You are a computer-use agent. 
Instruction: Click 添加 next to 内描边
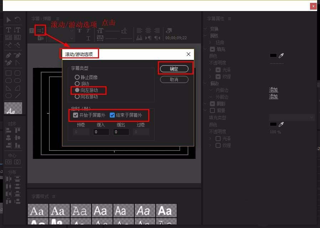[x=273, y=90]
